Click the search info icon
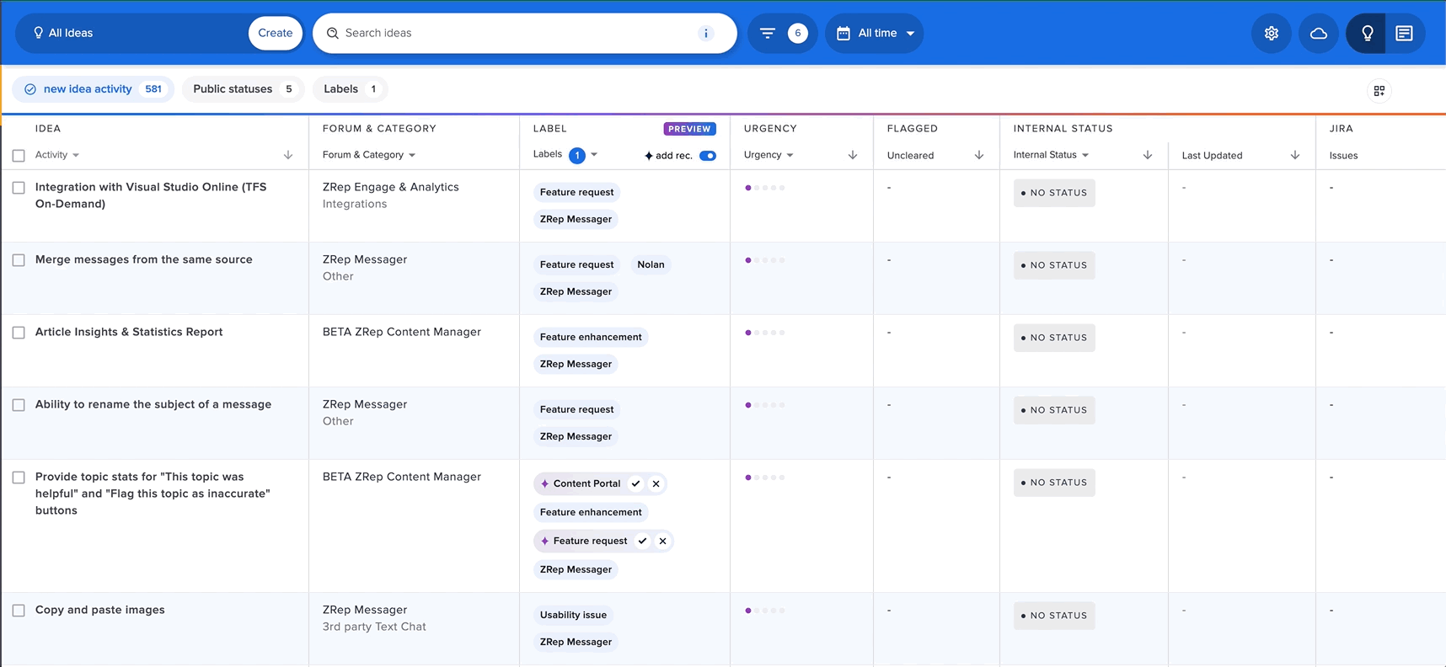The height and width of the screenshot is (667, 1446). [x=705, y=34]
